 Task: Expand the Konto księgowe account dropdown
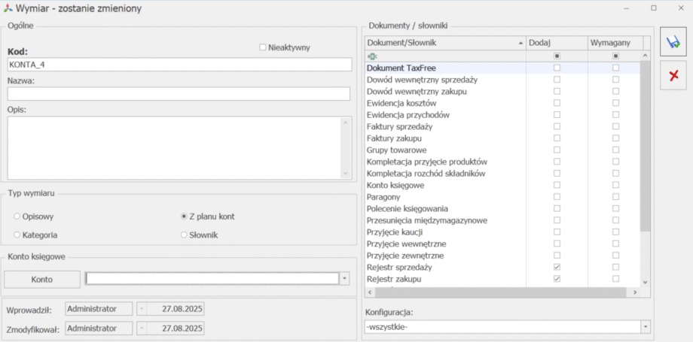(x=344, y=278)
